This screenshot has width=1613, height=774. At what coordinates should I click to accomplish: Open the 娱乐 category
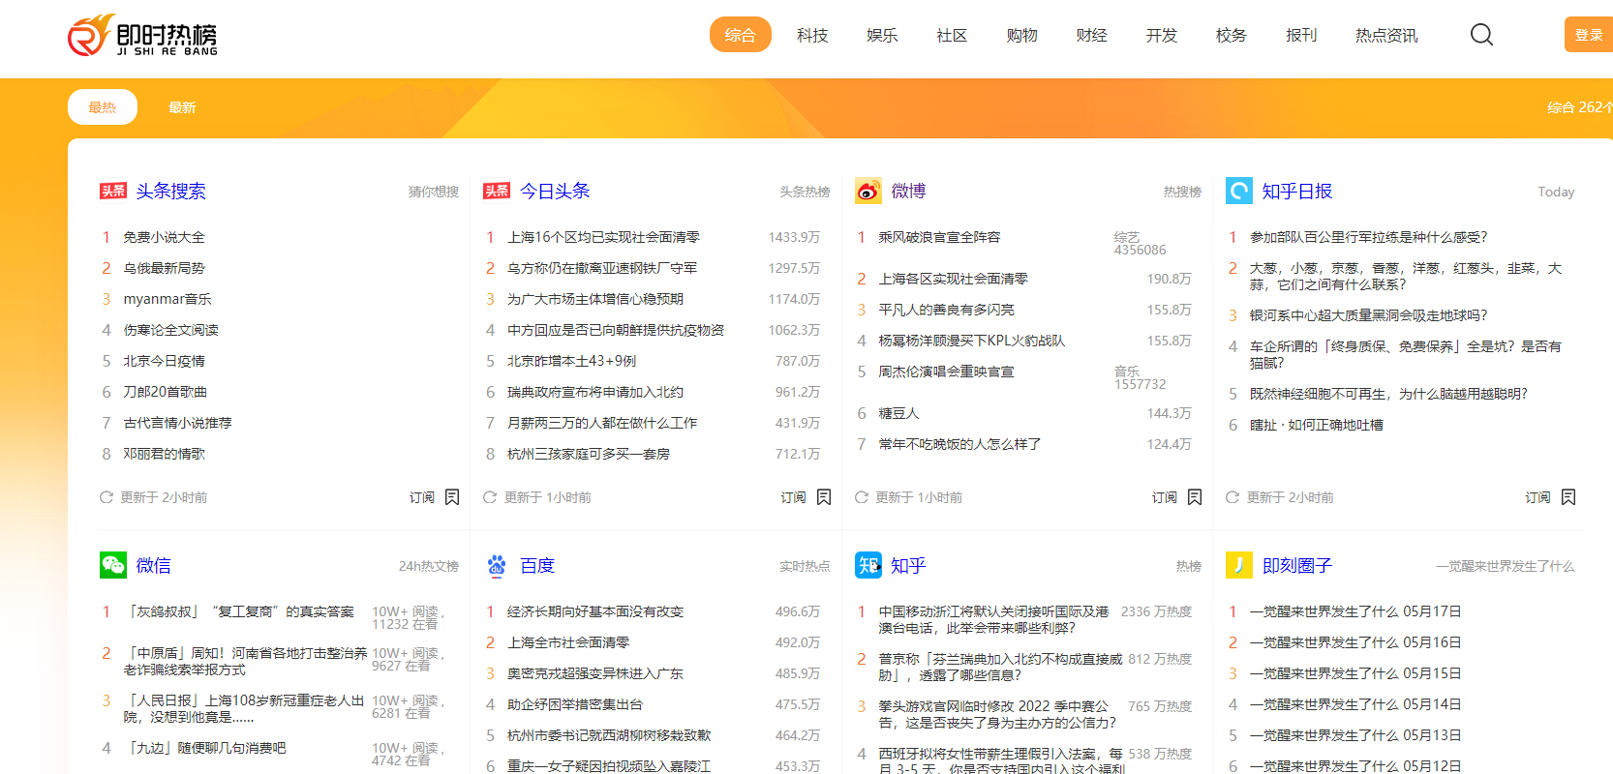[x=882, y=35]
